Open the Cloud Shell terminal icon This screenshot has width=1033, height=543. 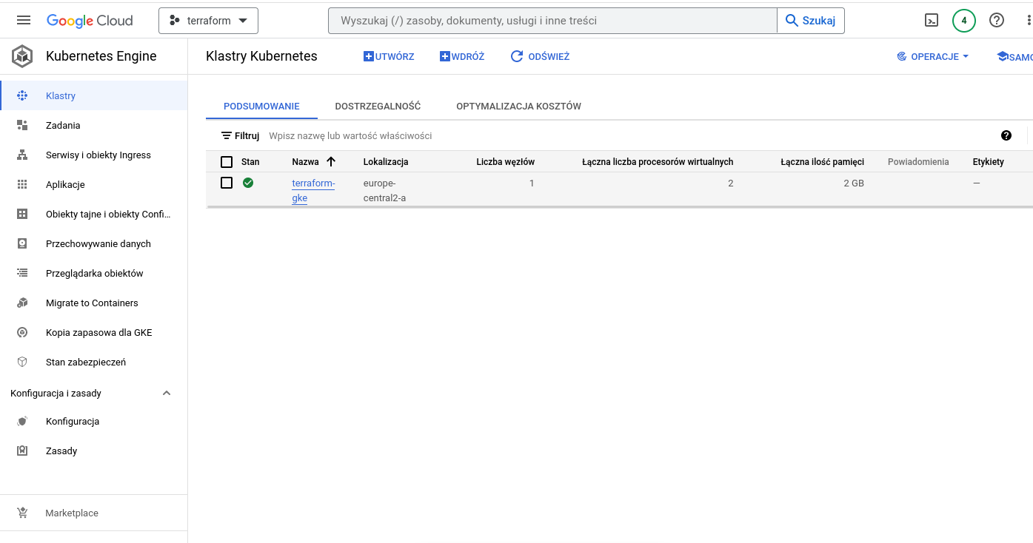tap(932, 20)
